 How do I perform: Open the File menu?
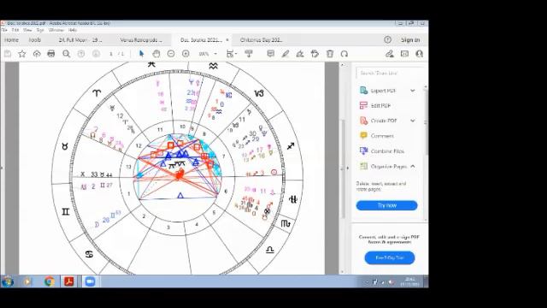pyautogui.click(x=4, y=31)
